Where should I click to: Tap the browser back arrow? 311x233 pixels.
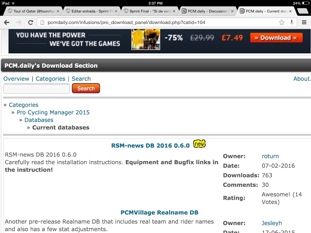(x=7, y=22)
